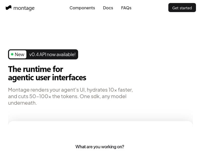Click the word 'interfaces' in the heading
201x151 pixels.
pos(69,78)
